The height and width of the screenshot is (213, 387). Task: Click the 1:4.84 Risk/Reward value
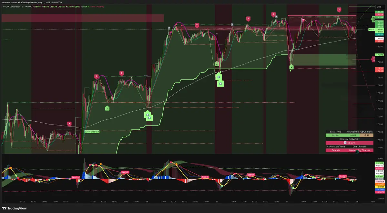[353, 135]
